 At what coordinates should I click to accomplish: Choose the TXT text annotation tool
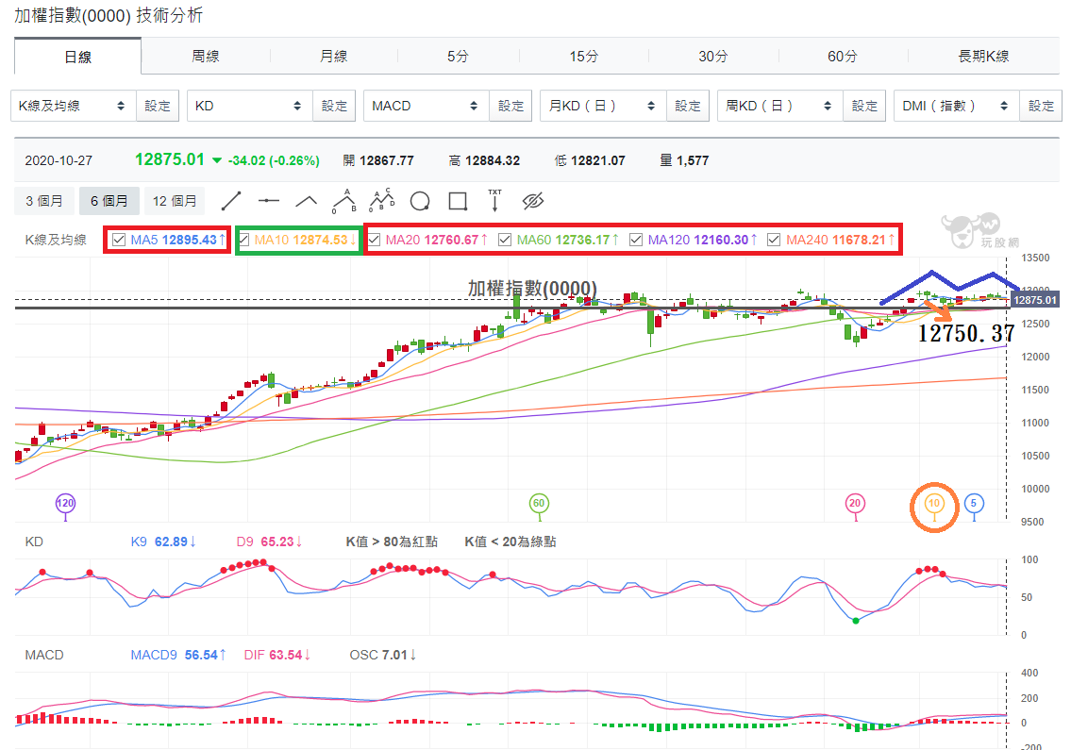pos(494,200)
